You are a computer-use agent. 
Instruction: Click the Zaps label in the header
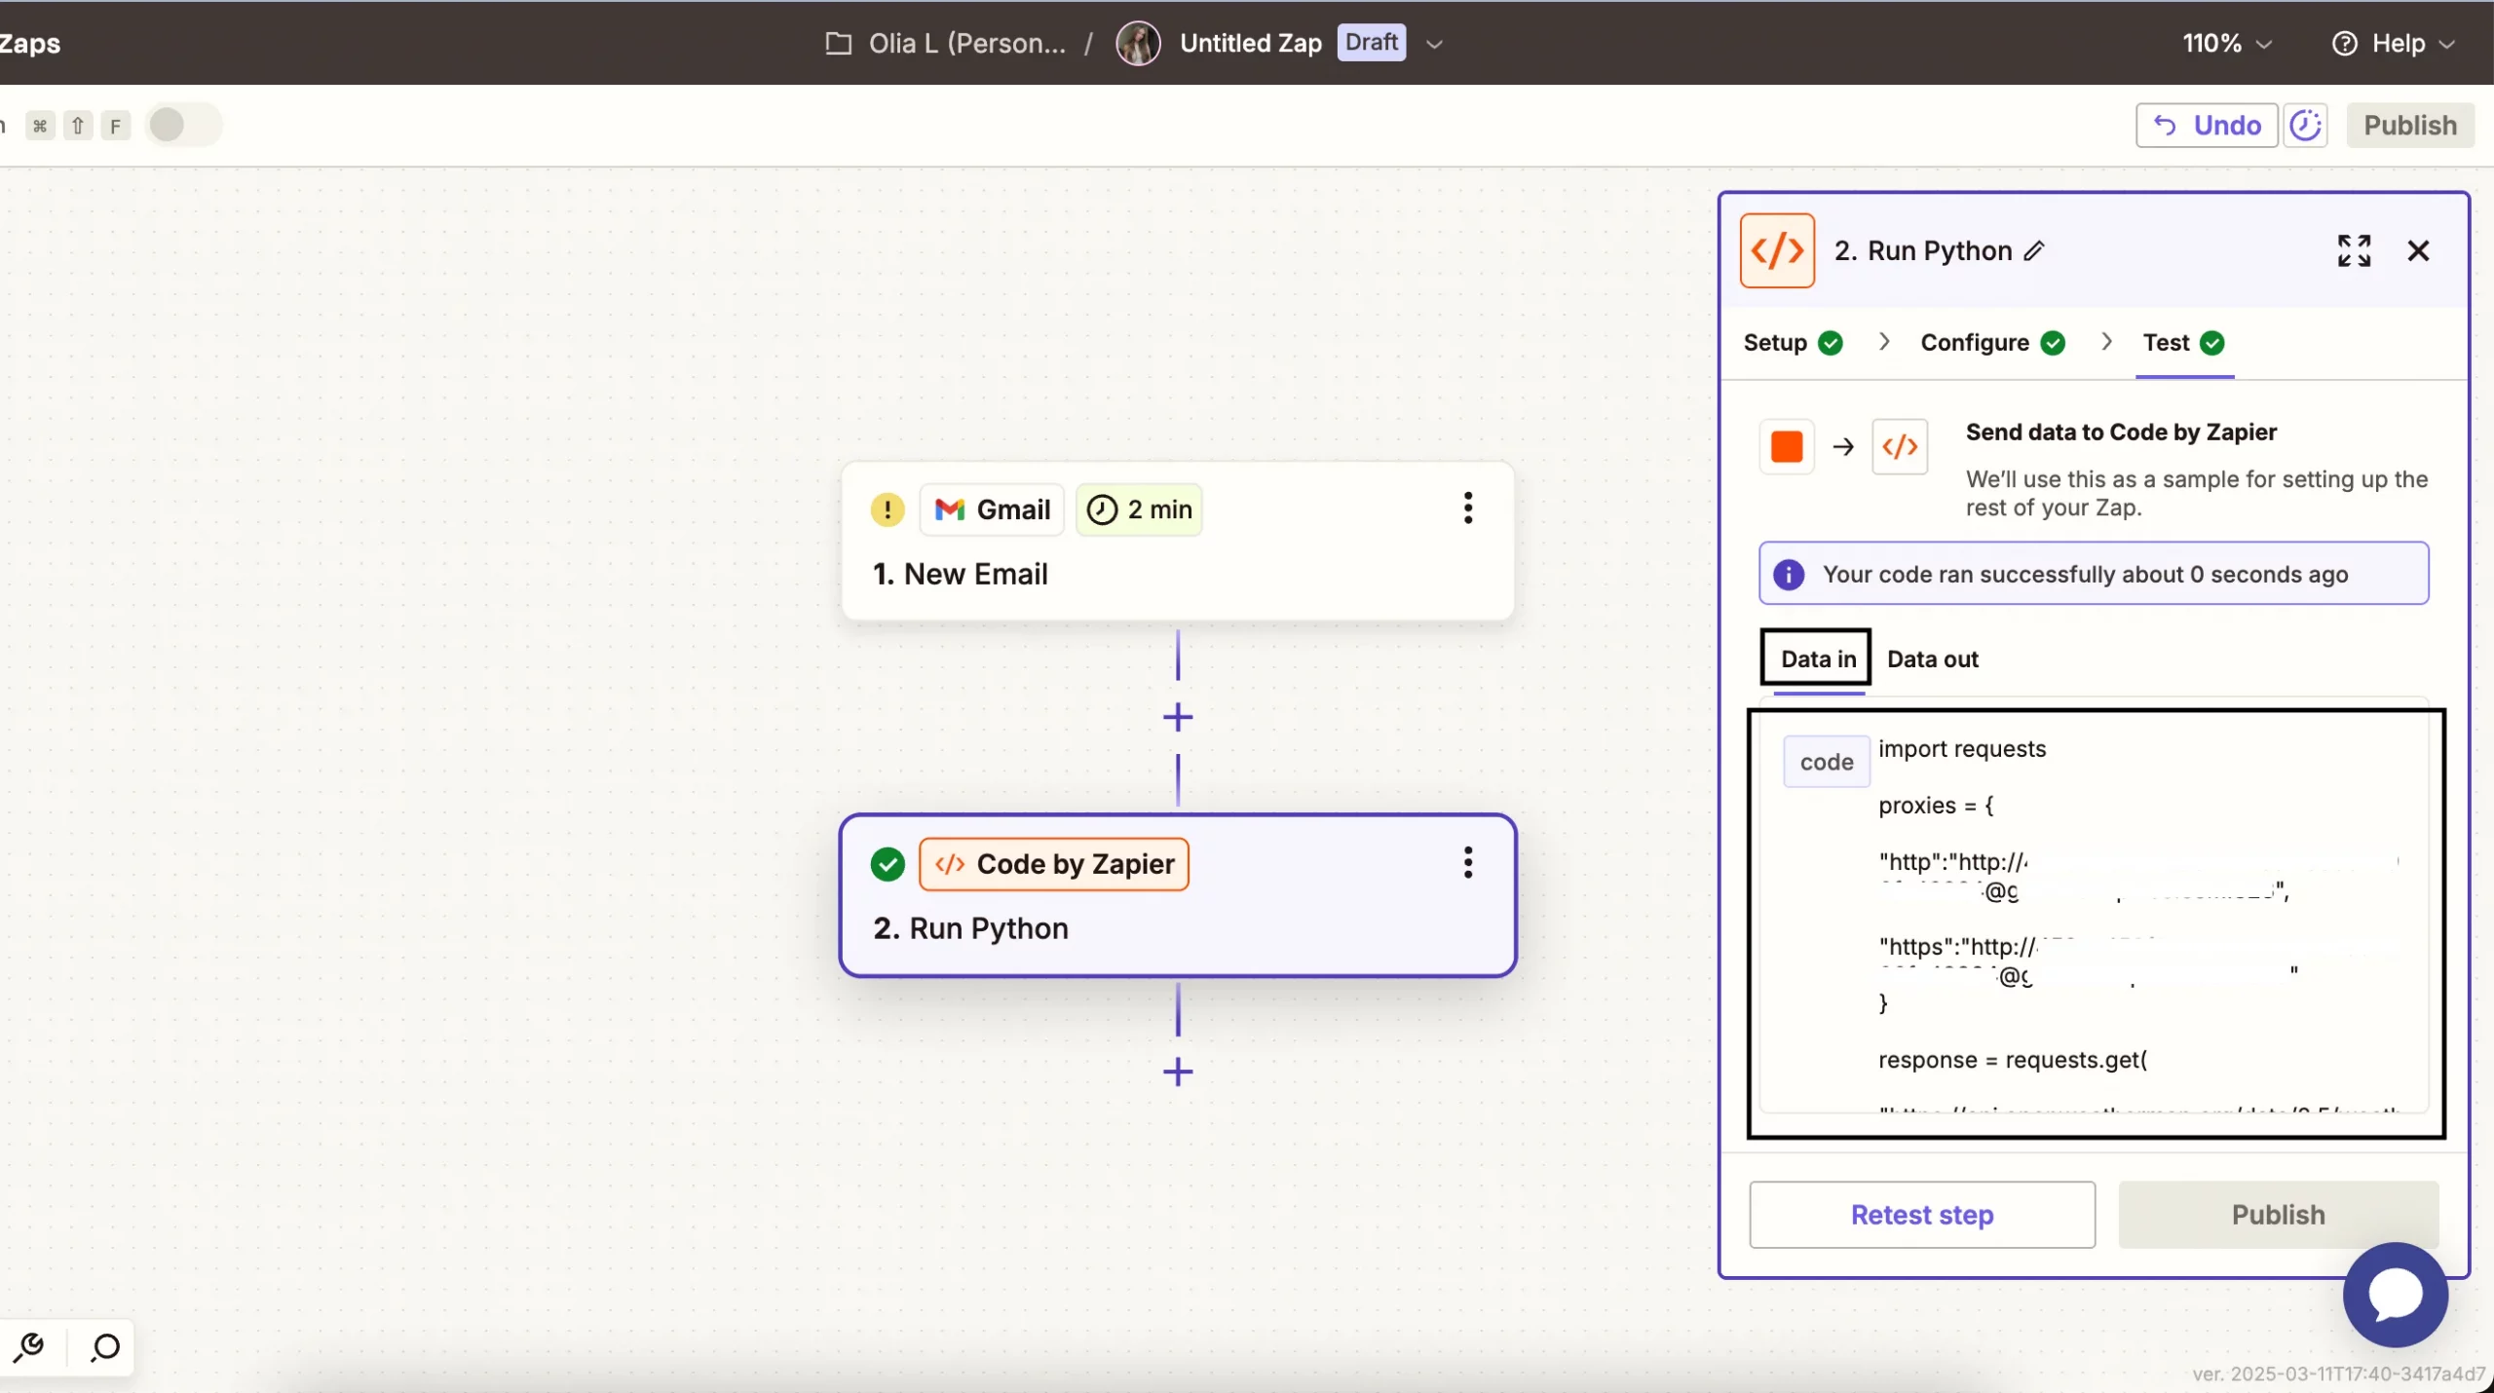29,43
